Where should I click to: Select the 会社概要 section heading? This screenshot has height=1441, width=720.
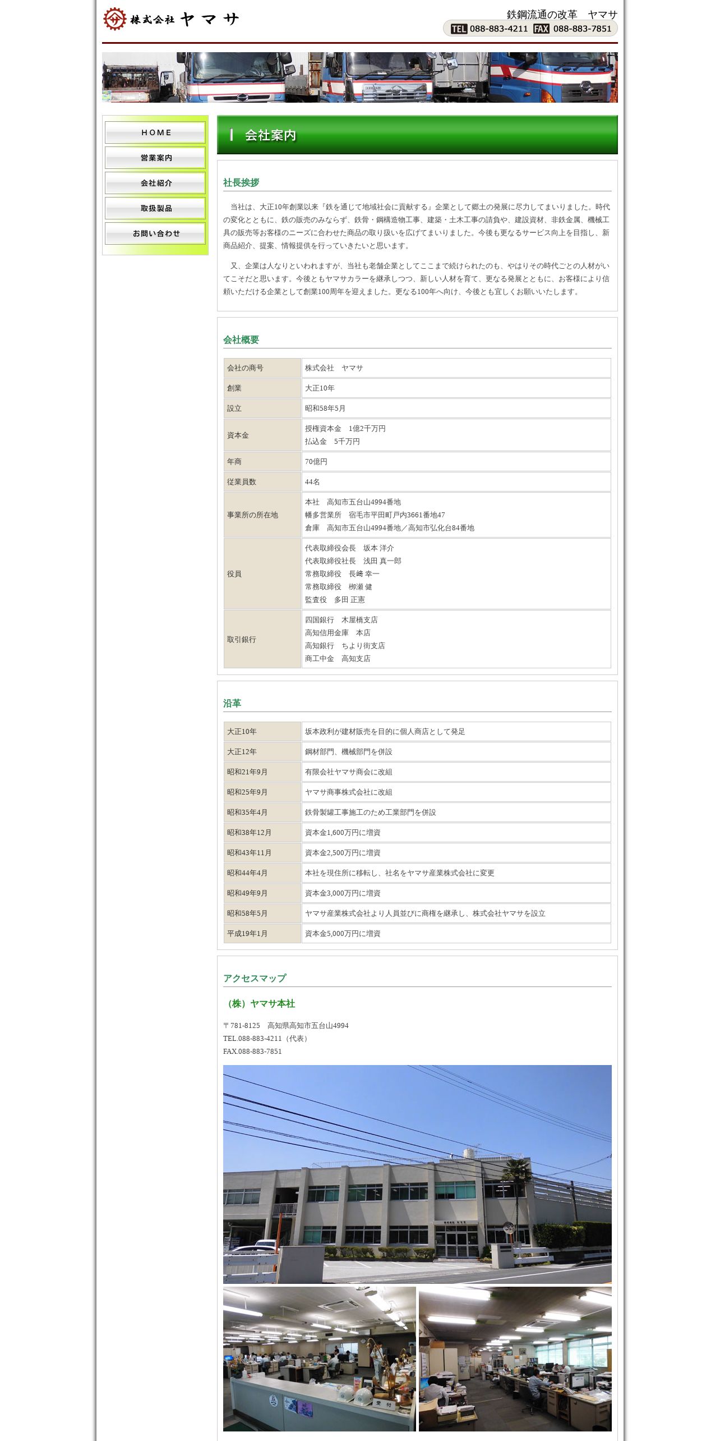pyautogui.click(x=241, y=339)
